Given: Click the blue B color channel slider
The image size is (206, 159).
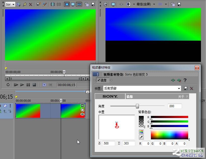Looking at the screenshot, I should (170, 126).
